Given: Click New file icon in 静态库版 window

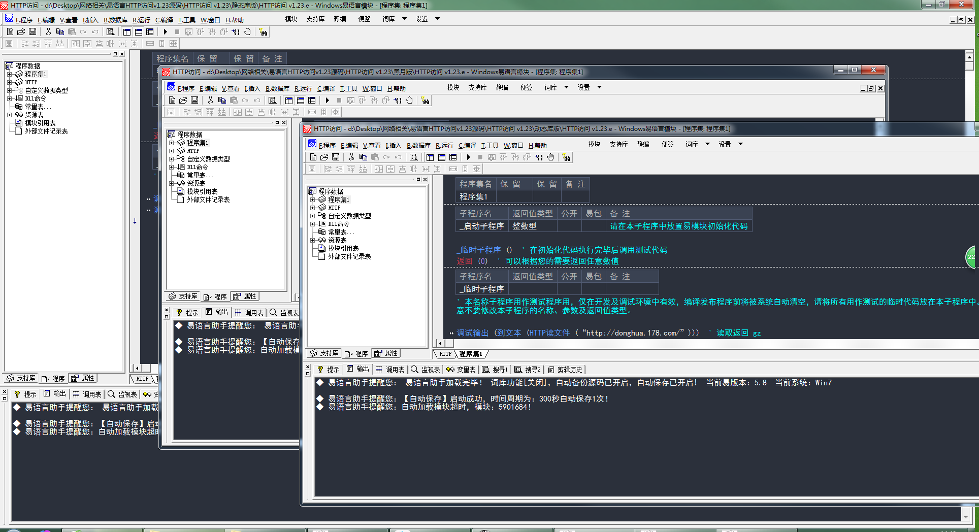Looking at the screenshot, I should (10, 32).
